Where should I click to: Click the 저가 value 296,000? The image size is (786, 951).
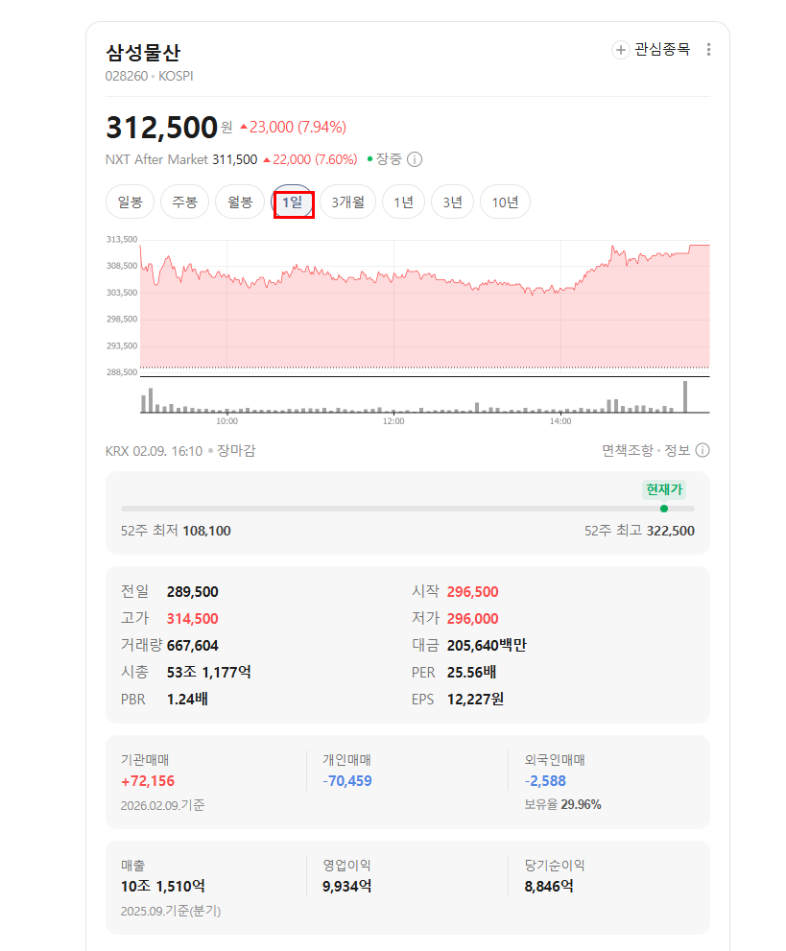pyautogui.click(x=472, y=619)
